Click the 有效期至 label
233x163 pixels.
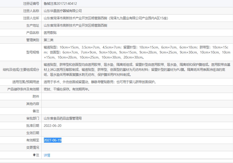pos(33,140)
